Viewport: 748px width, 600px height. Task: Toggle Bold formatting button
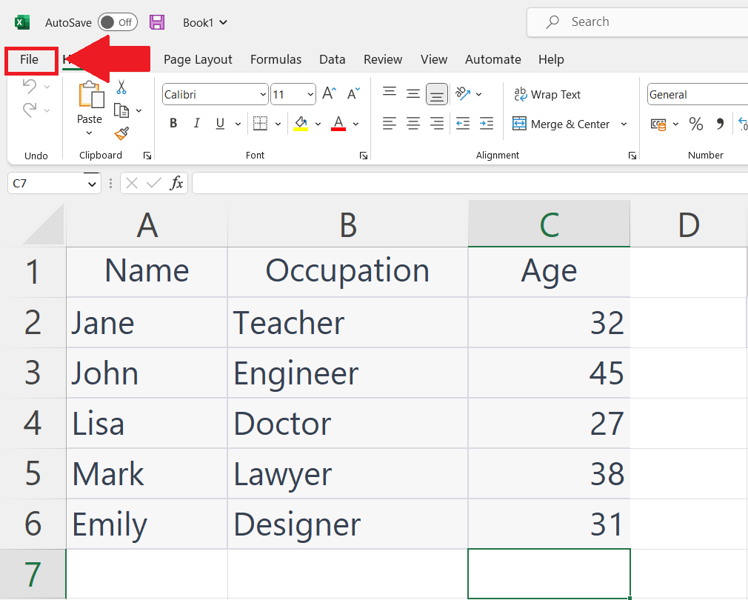click(x=173, y=124)
